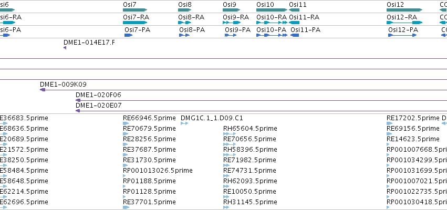Image resolution: width=447 pixels, height=210 pixels.
Task: Click the RP01188.5prime label
Action: coord(149,181)
